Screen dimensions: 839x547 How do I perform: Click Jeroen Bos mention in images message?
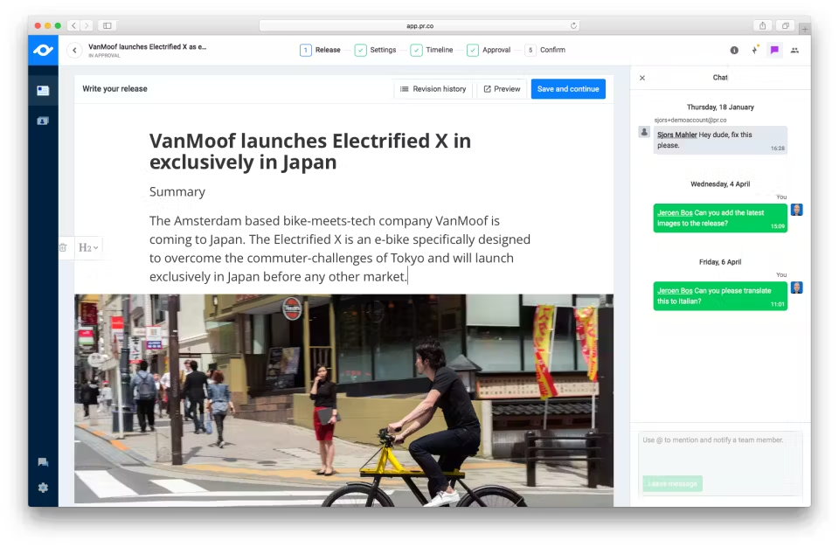[675, 213]
